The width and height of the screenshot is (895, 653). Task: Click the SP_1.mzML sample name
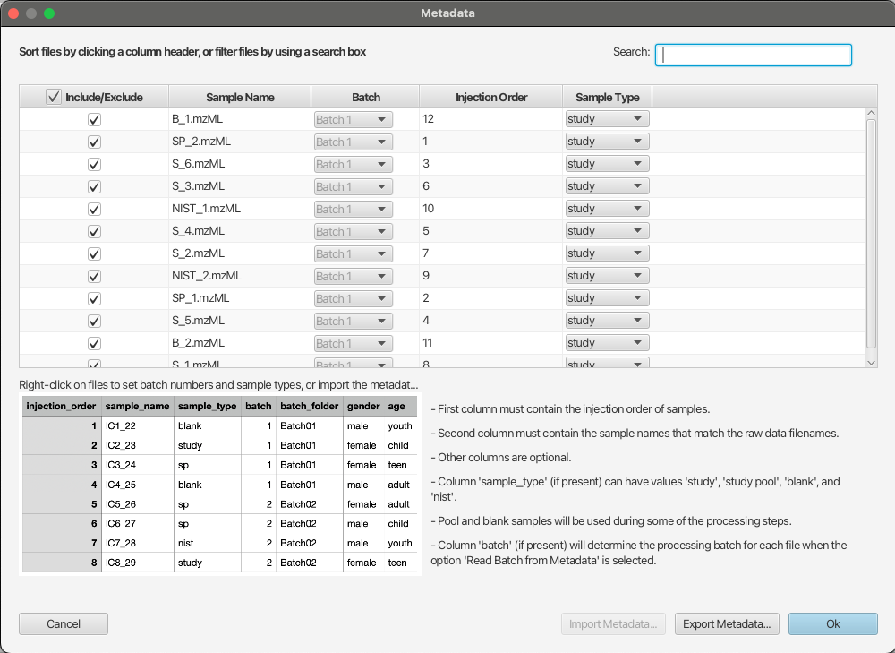tap(200, 298)
